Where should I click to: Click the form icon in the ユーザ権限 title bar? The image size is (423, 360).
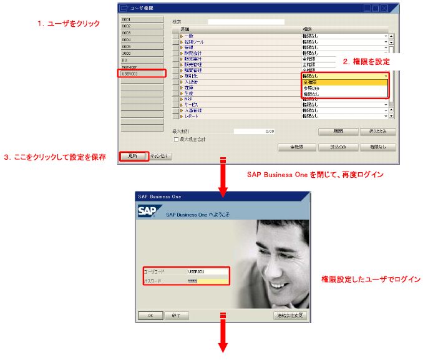124,8
